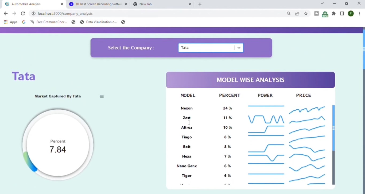
Task: Open the side panel icon in the toolbar
Action: click(342, 13)
